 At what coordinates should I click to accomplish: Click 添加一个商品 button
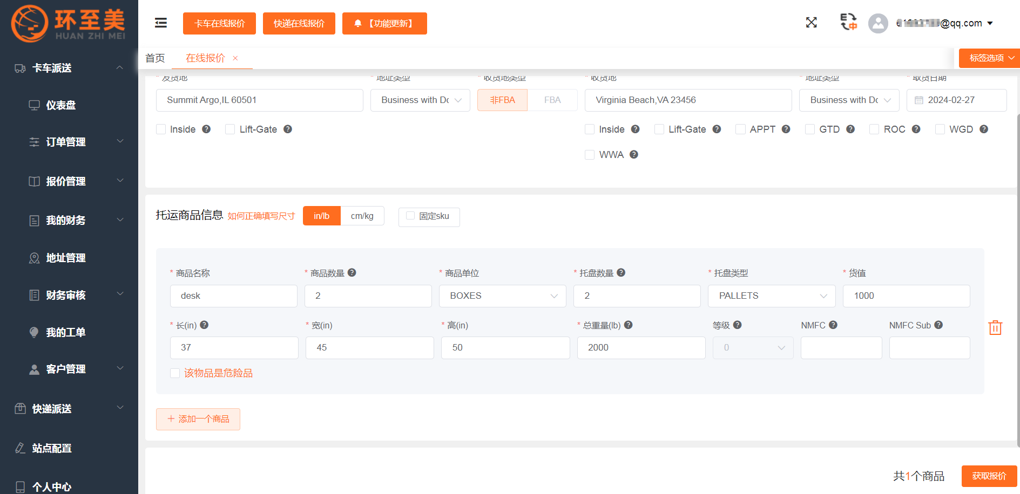(198, 419)
